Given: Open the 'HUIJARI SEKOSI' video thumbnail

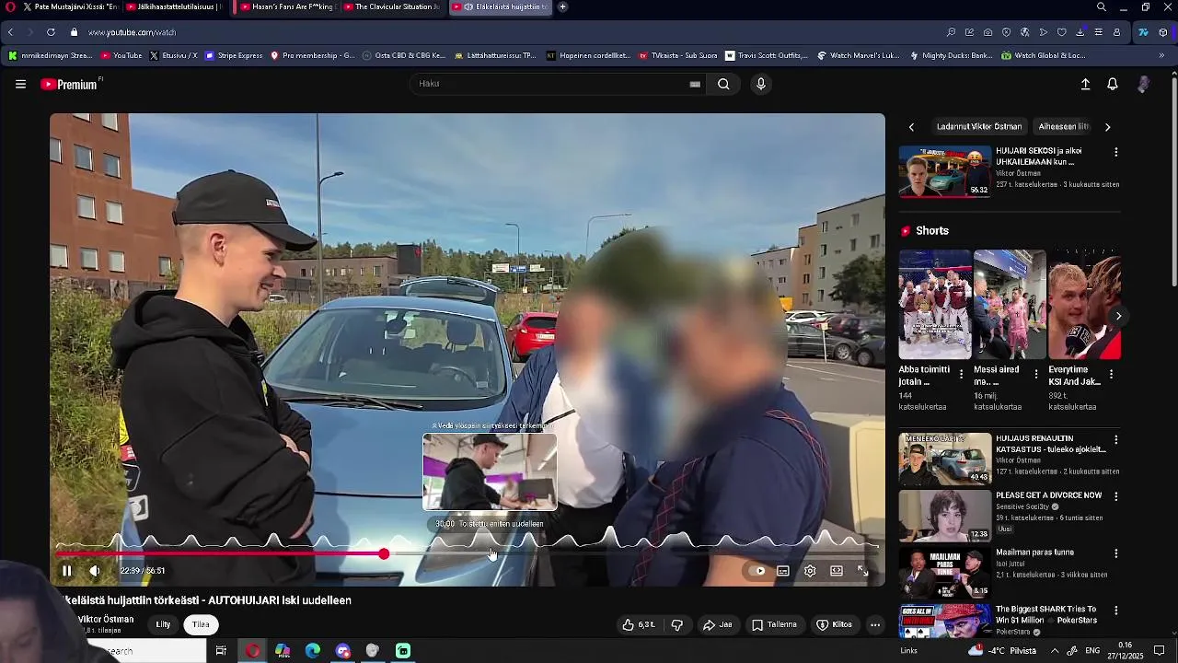Looking at the screenshot, I should click(945, 171).
